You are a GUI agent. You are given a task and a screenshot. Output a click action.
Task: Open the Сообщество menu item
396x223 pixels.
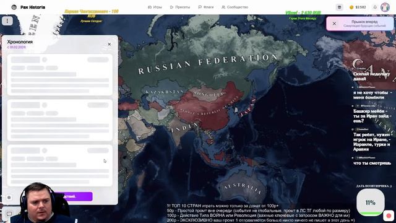pos(235,7)
